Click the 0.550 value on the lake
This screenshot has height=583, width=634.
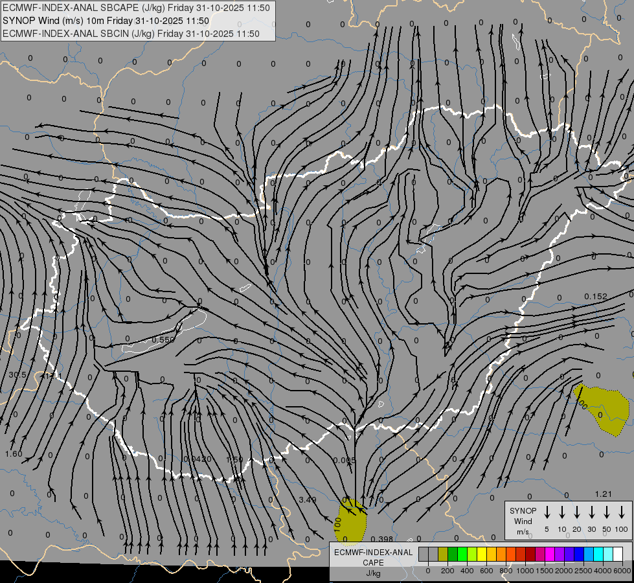(163, 339)
